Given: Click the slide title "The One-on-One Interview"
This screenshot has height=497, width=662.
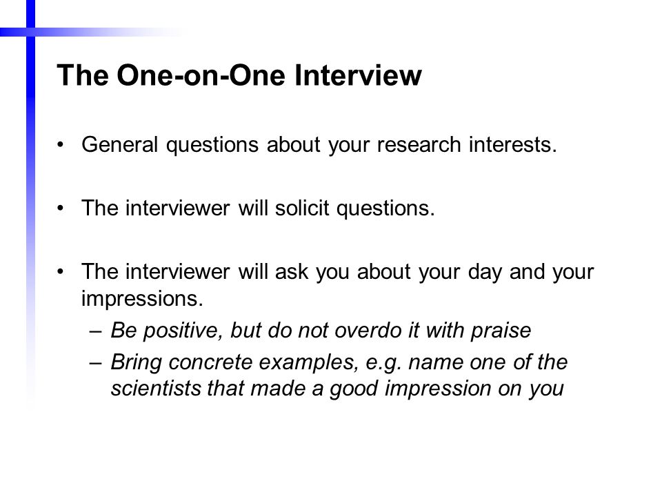Looking at the screenshot, I should [x=239, y=75].
